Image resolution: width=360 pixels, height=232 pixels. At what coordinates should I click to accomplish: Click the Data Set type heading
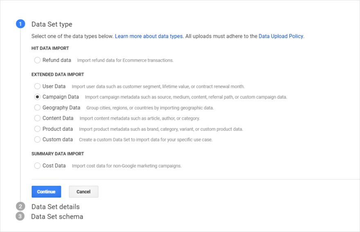click(x=52, y=24)
